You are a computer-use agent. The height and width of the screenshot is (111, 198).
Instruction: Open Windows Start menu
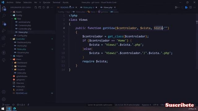coord(3,109)
